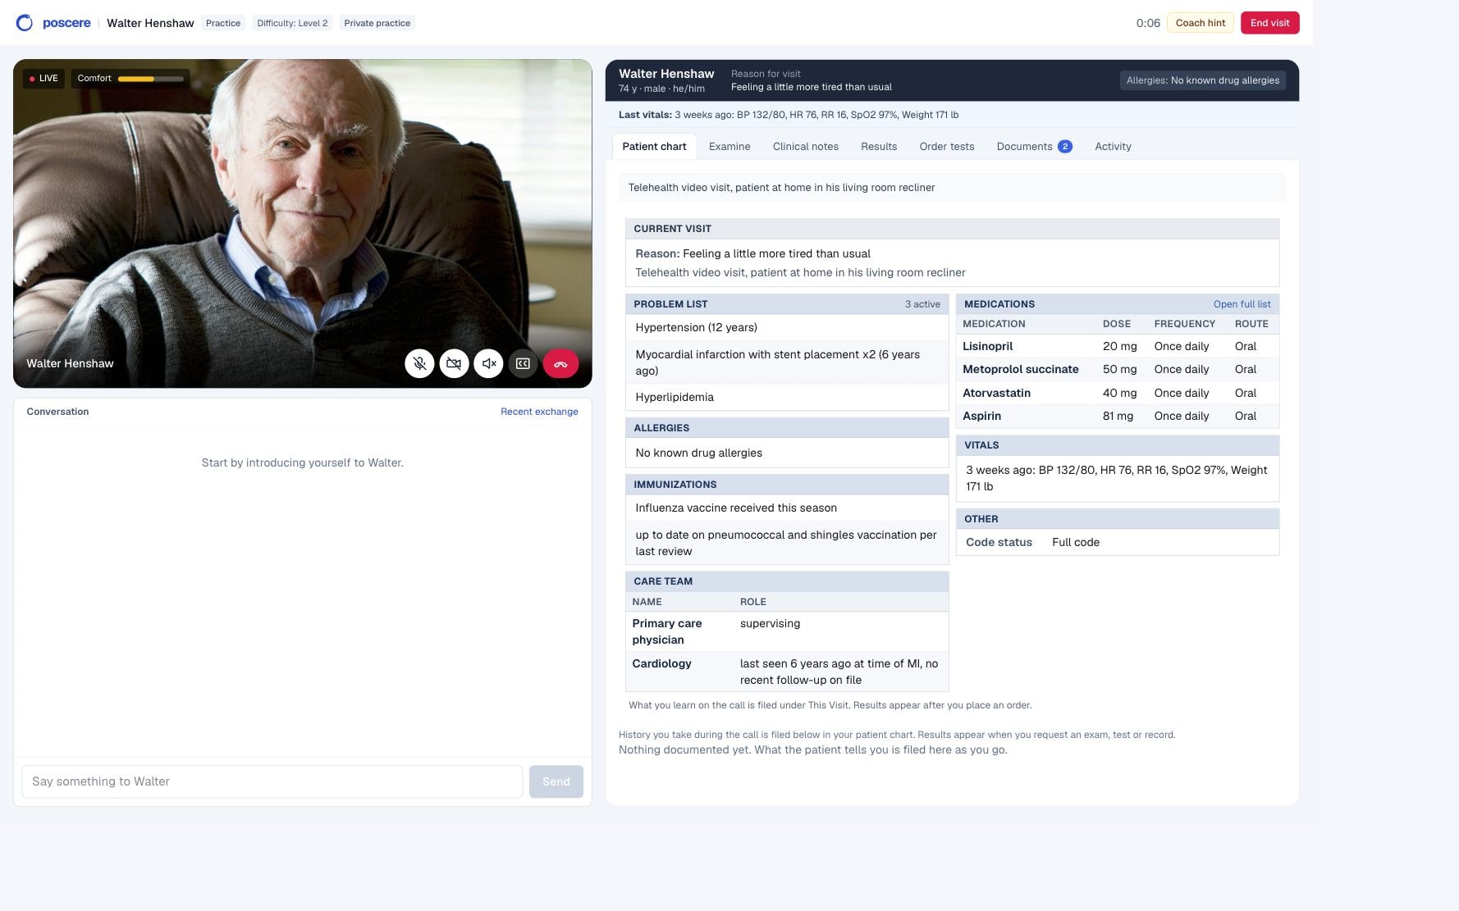Click the 3 active count label
The image size is (1459, 911).
click(x=922, y=304)
